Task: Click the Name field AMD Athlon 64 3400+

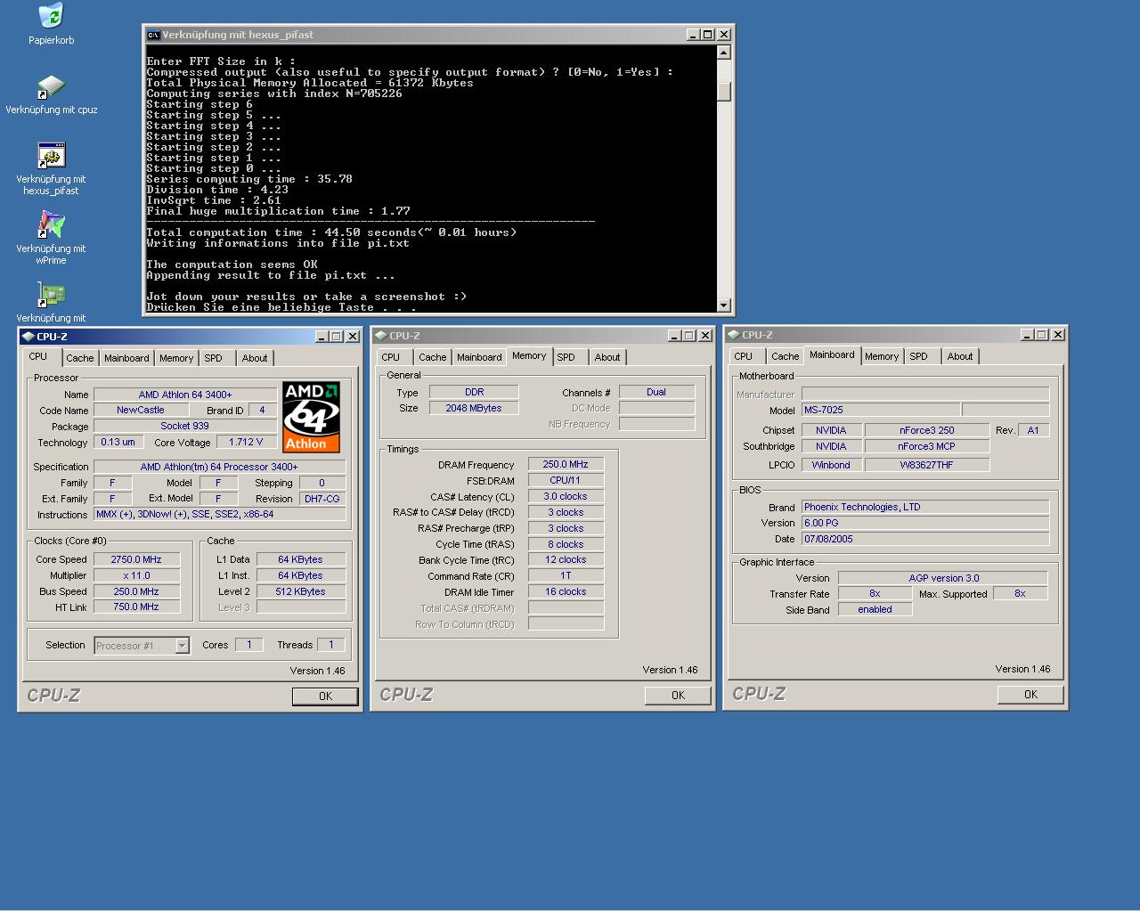Action: tap(185, 395)
